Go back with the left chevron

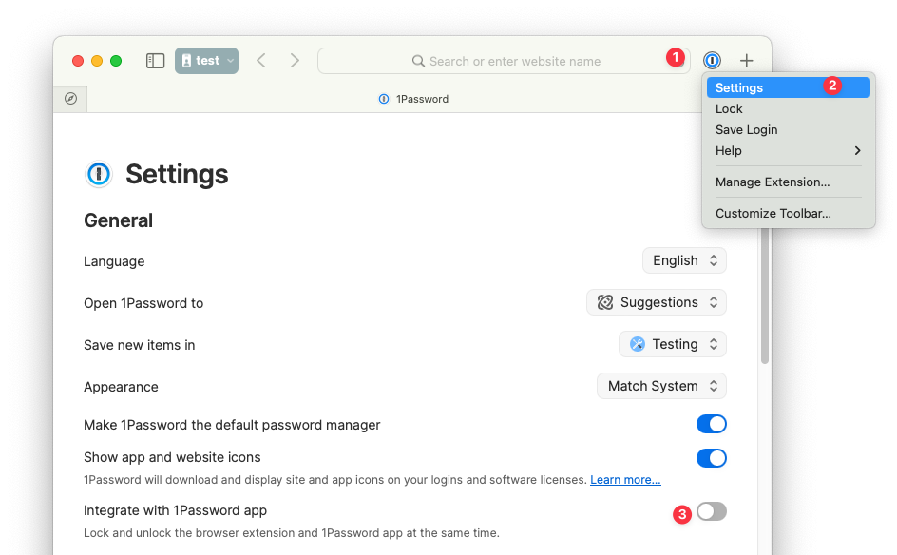coord(261,61)
